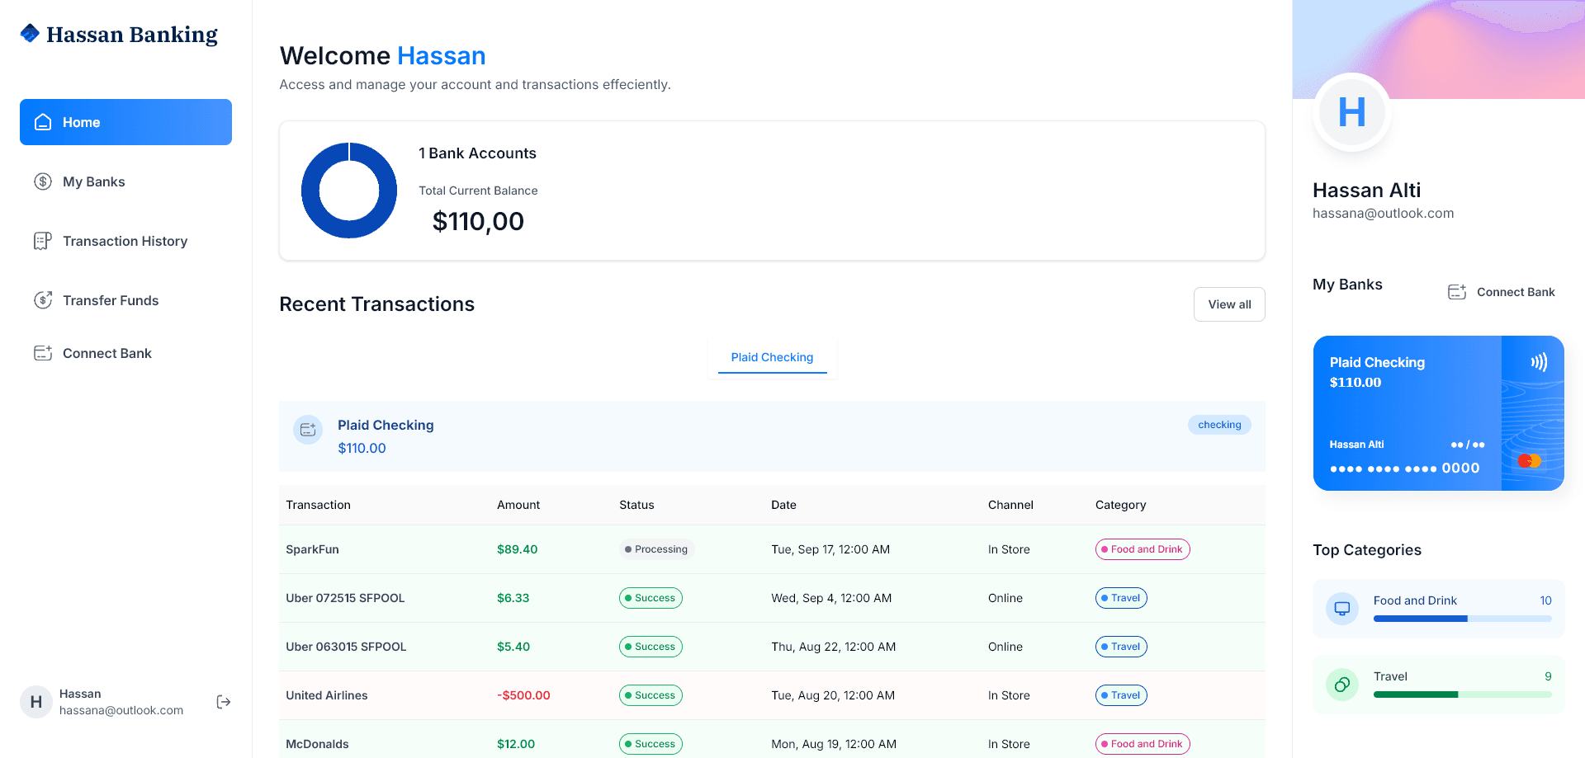Viewport: 1585px width, 758px height.
Task: Click the Food and Drink monitor icon
Action: pos(1341,608)
